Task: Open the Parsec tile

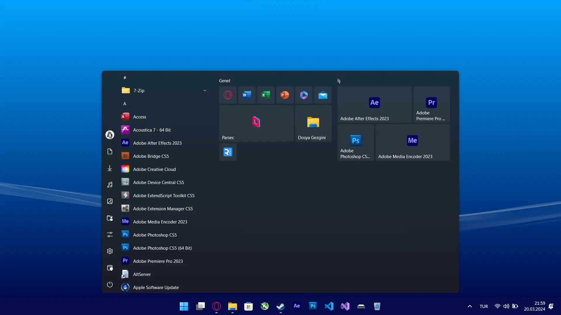Action: (x=256, y=123)
